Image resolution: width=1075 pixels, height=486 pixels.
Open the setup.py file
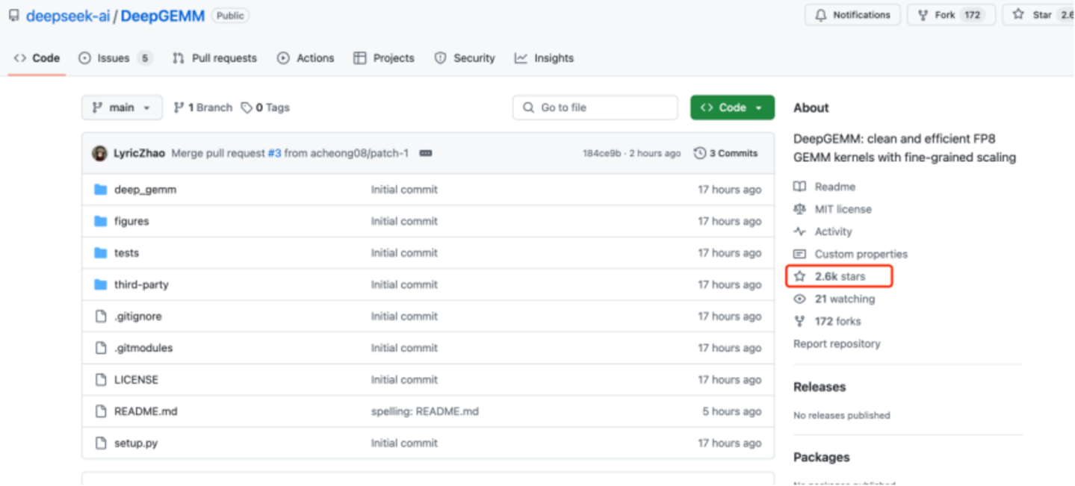(136, 443)
